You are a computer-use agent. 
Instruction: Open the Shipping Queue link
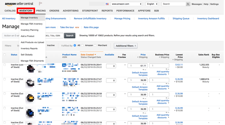181,19
